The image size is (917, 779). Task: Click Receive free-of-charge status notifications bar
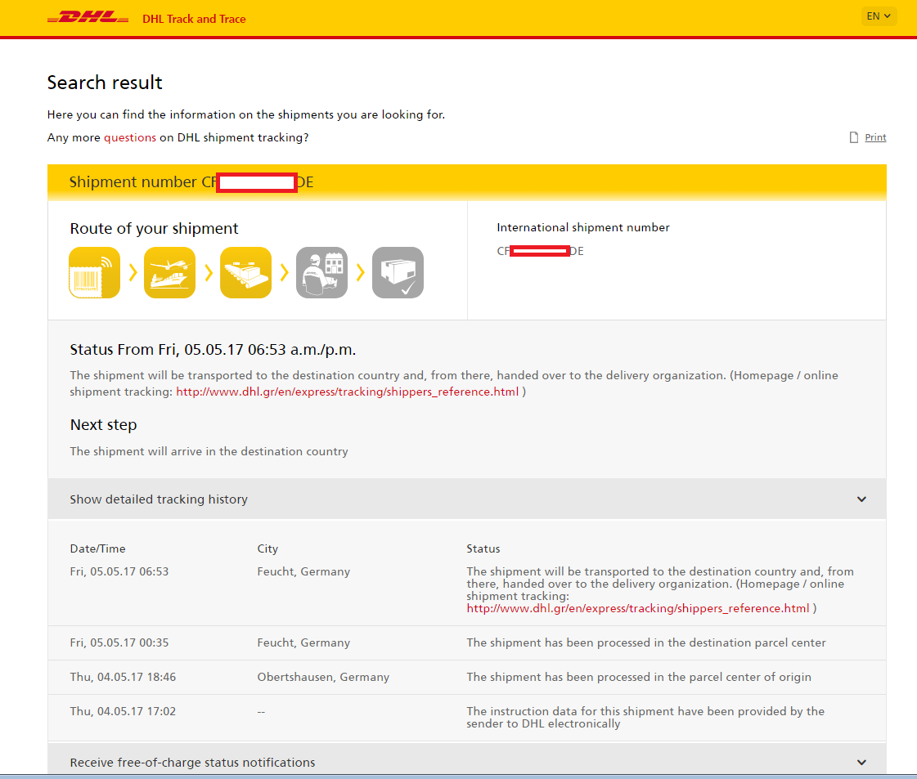(x=192, y=763)
